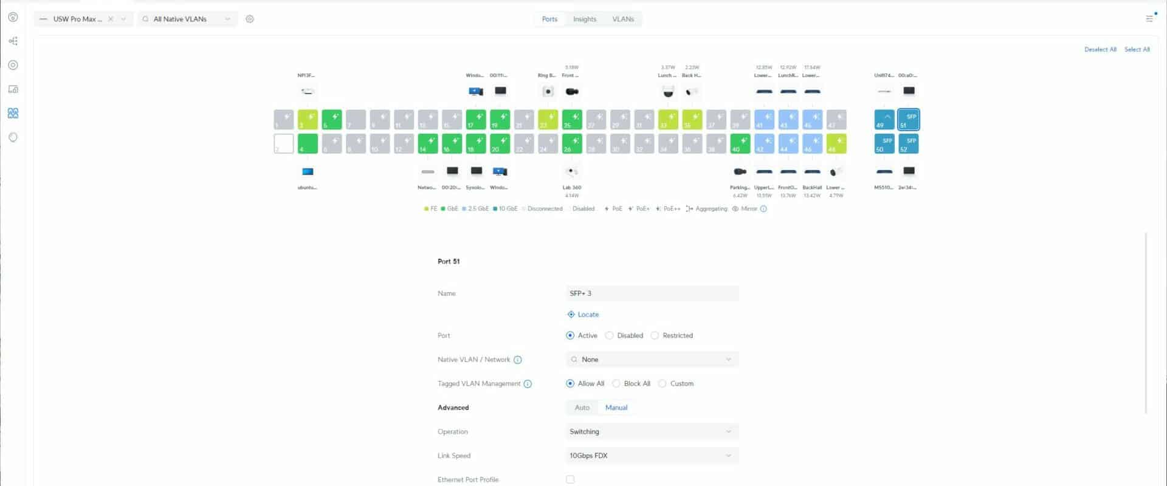Select green port 20 tile

point(500,143)
